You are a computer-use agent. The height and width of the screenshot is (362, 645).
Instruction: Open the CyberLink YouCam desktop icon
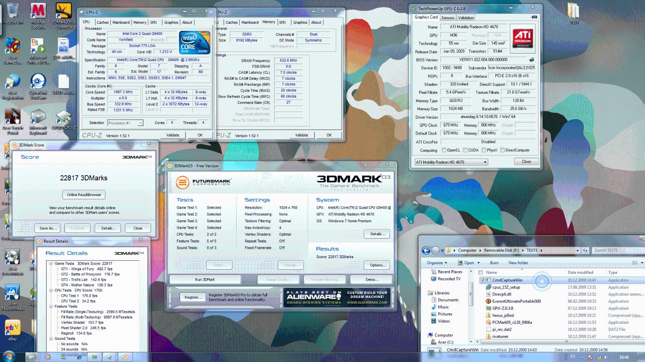[38, 87]
